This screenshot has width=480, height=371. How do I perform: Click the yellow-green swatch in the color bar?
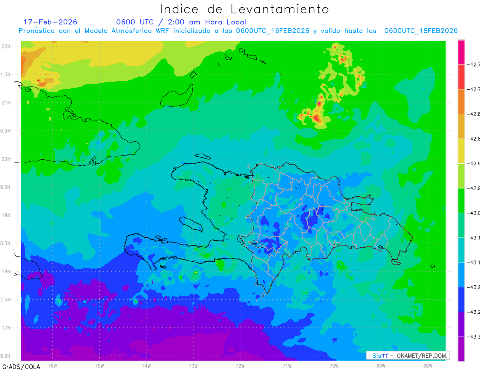tap(461, 176)
